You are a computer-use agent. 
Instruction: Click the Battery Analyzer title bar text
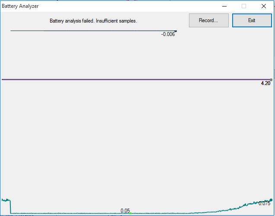[x=20, y=6]
